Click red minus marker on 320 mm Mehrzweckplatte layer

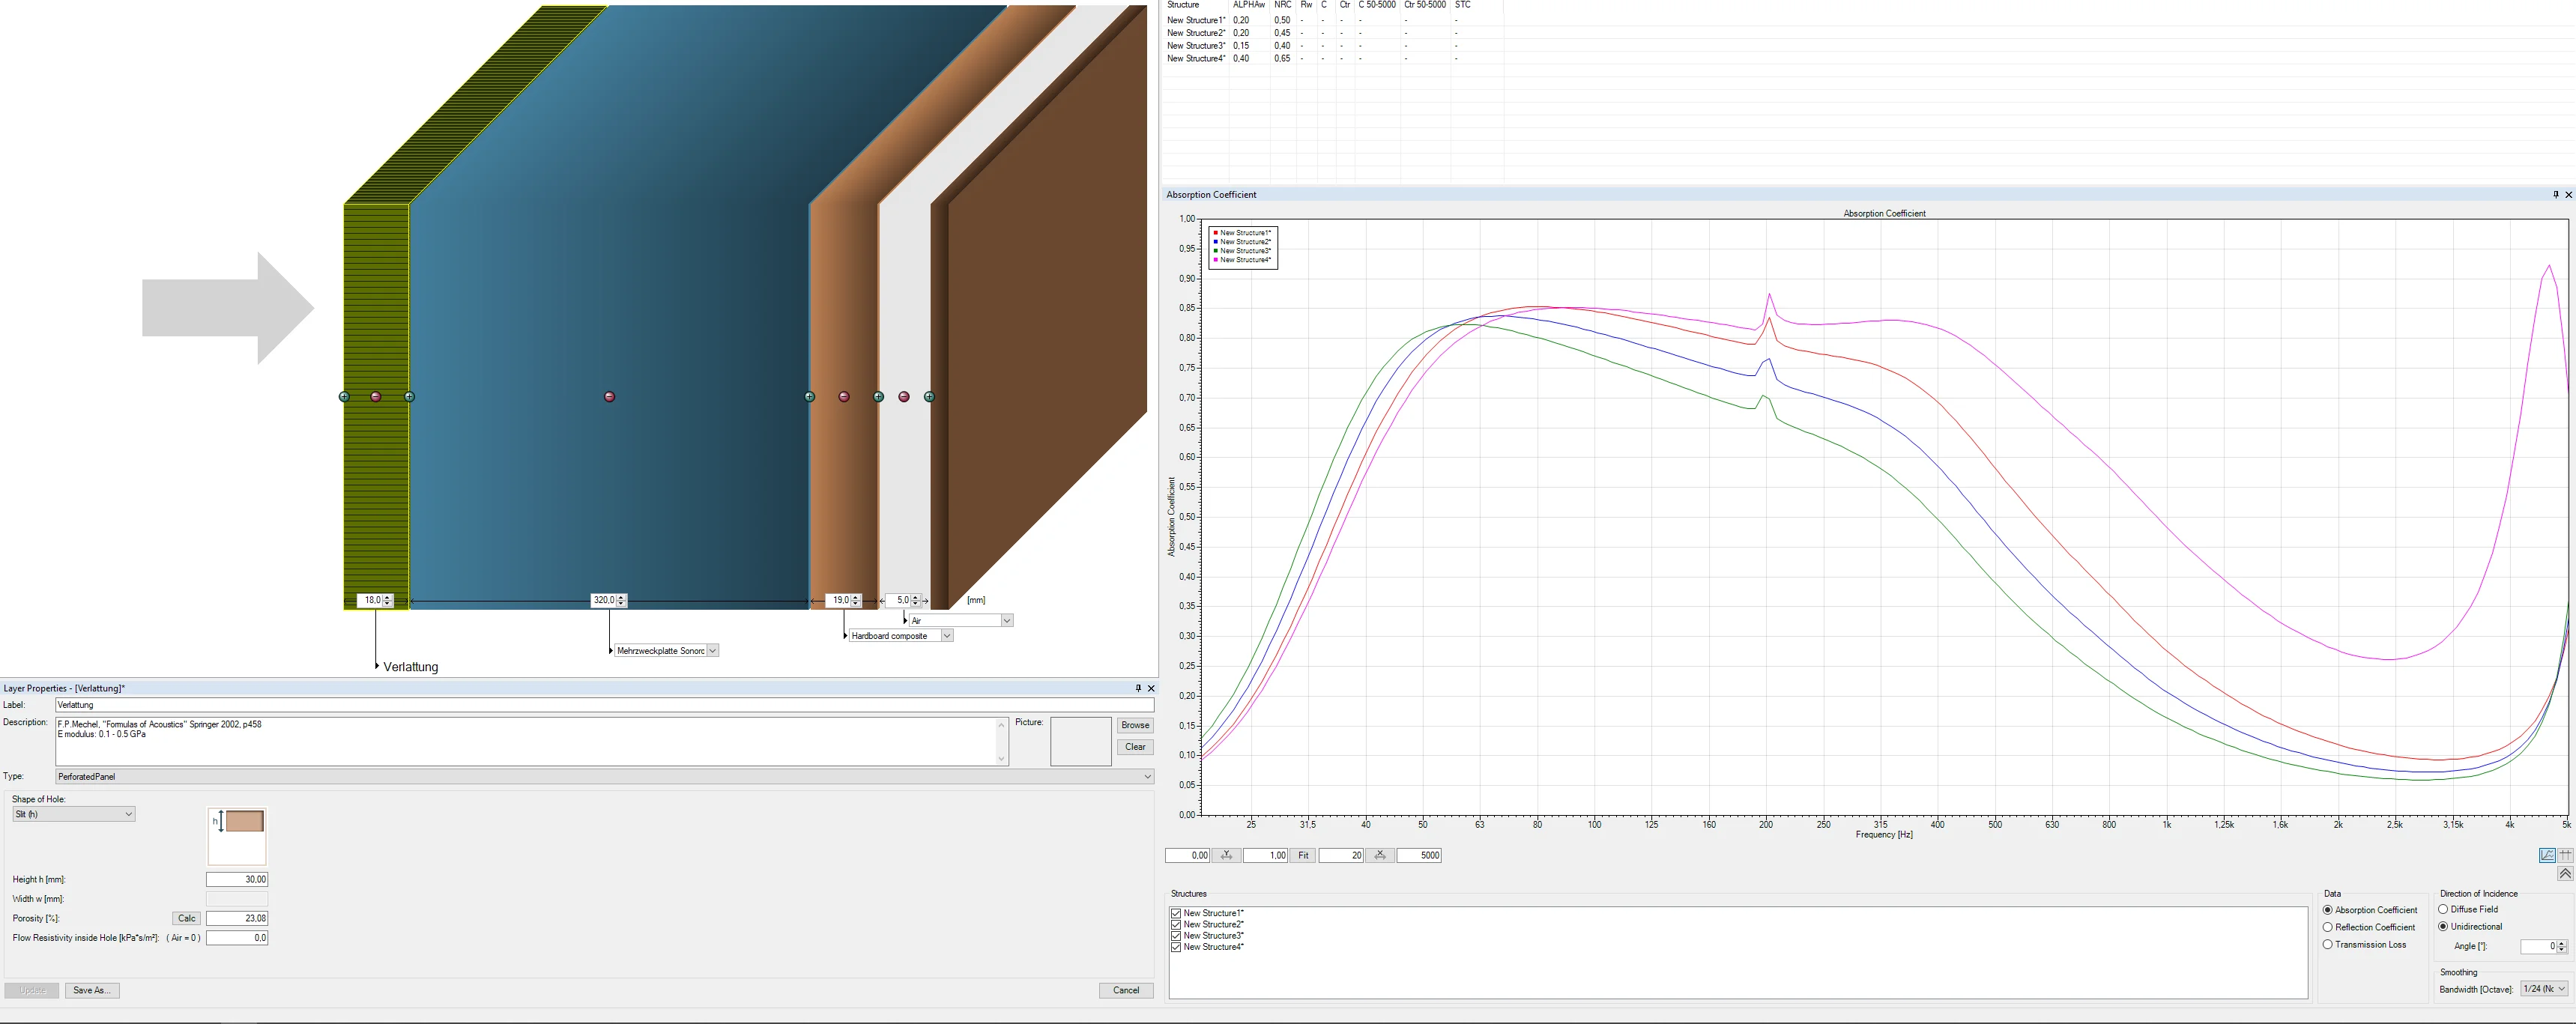610,397
